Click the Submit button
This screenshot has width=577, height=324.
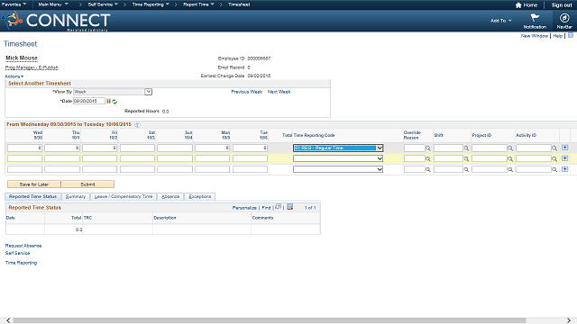(87, 184)
